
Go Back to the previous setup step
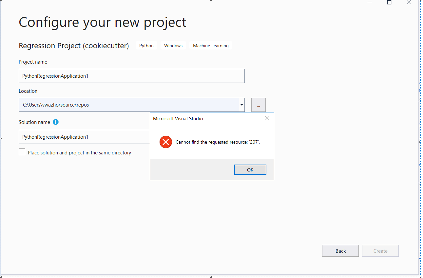(340, 251)
